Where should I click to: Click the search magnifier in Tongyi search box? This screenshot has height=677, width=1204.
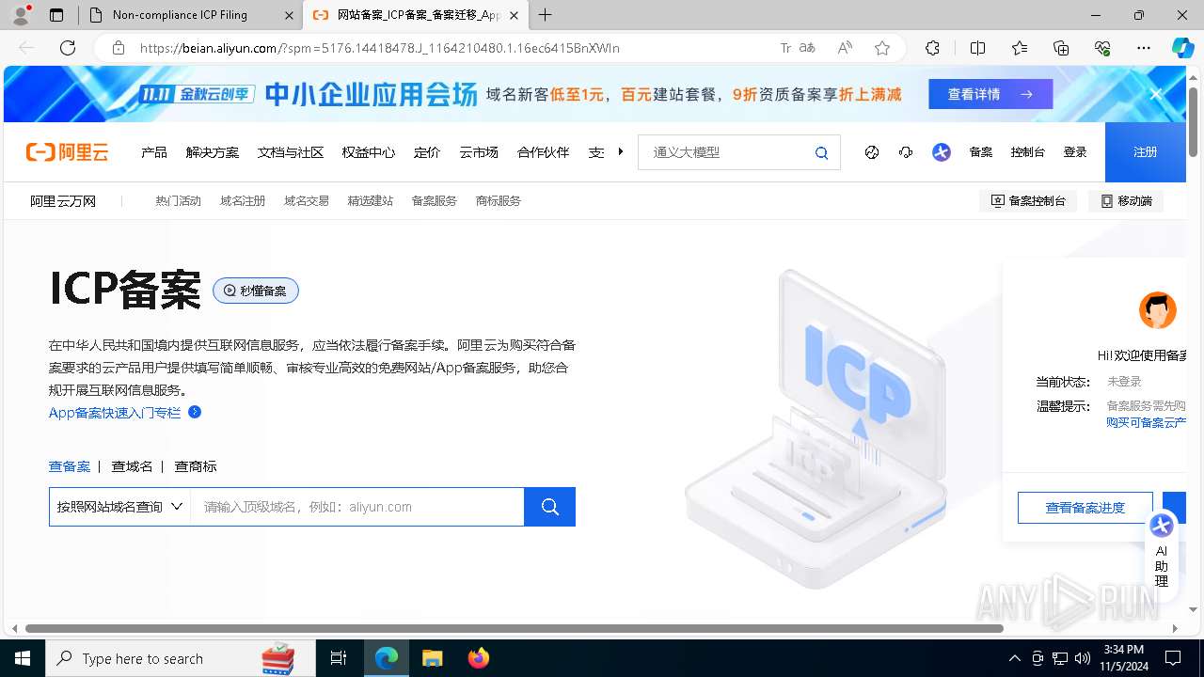(x=821, y=152)
